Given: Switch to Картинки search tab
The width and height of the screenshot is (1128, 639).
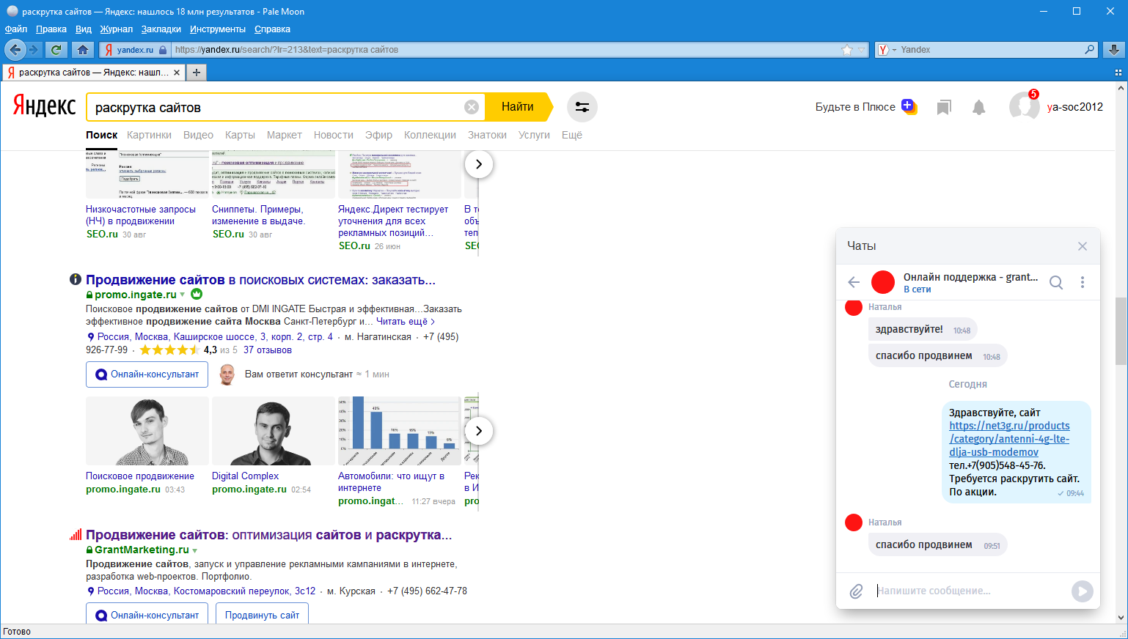Looking at the screenshot, I should (x=149, y=135).
